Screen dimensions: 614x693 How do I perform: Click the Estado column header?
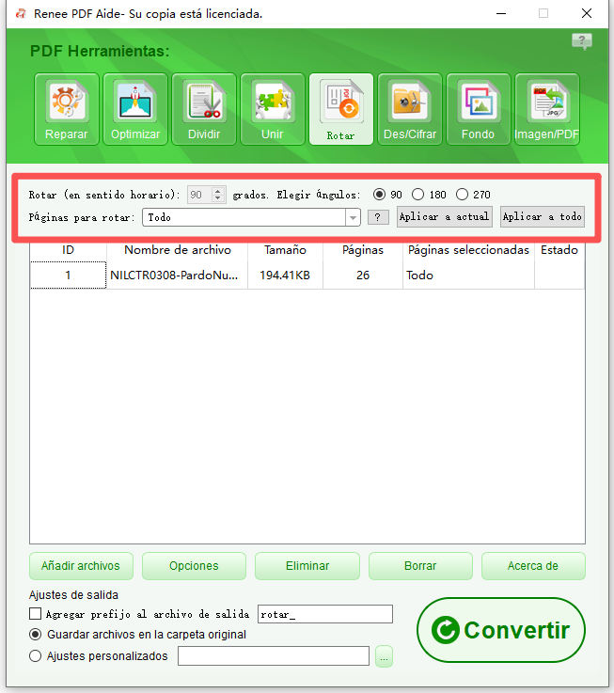[559, 250]
